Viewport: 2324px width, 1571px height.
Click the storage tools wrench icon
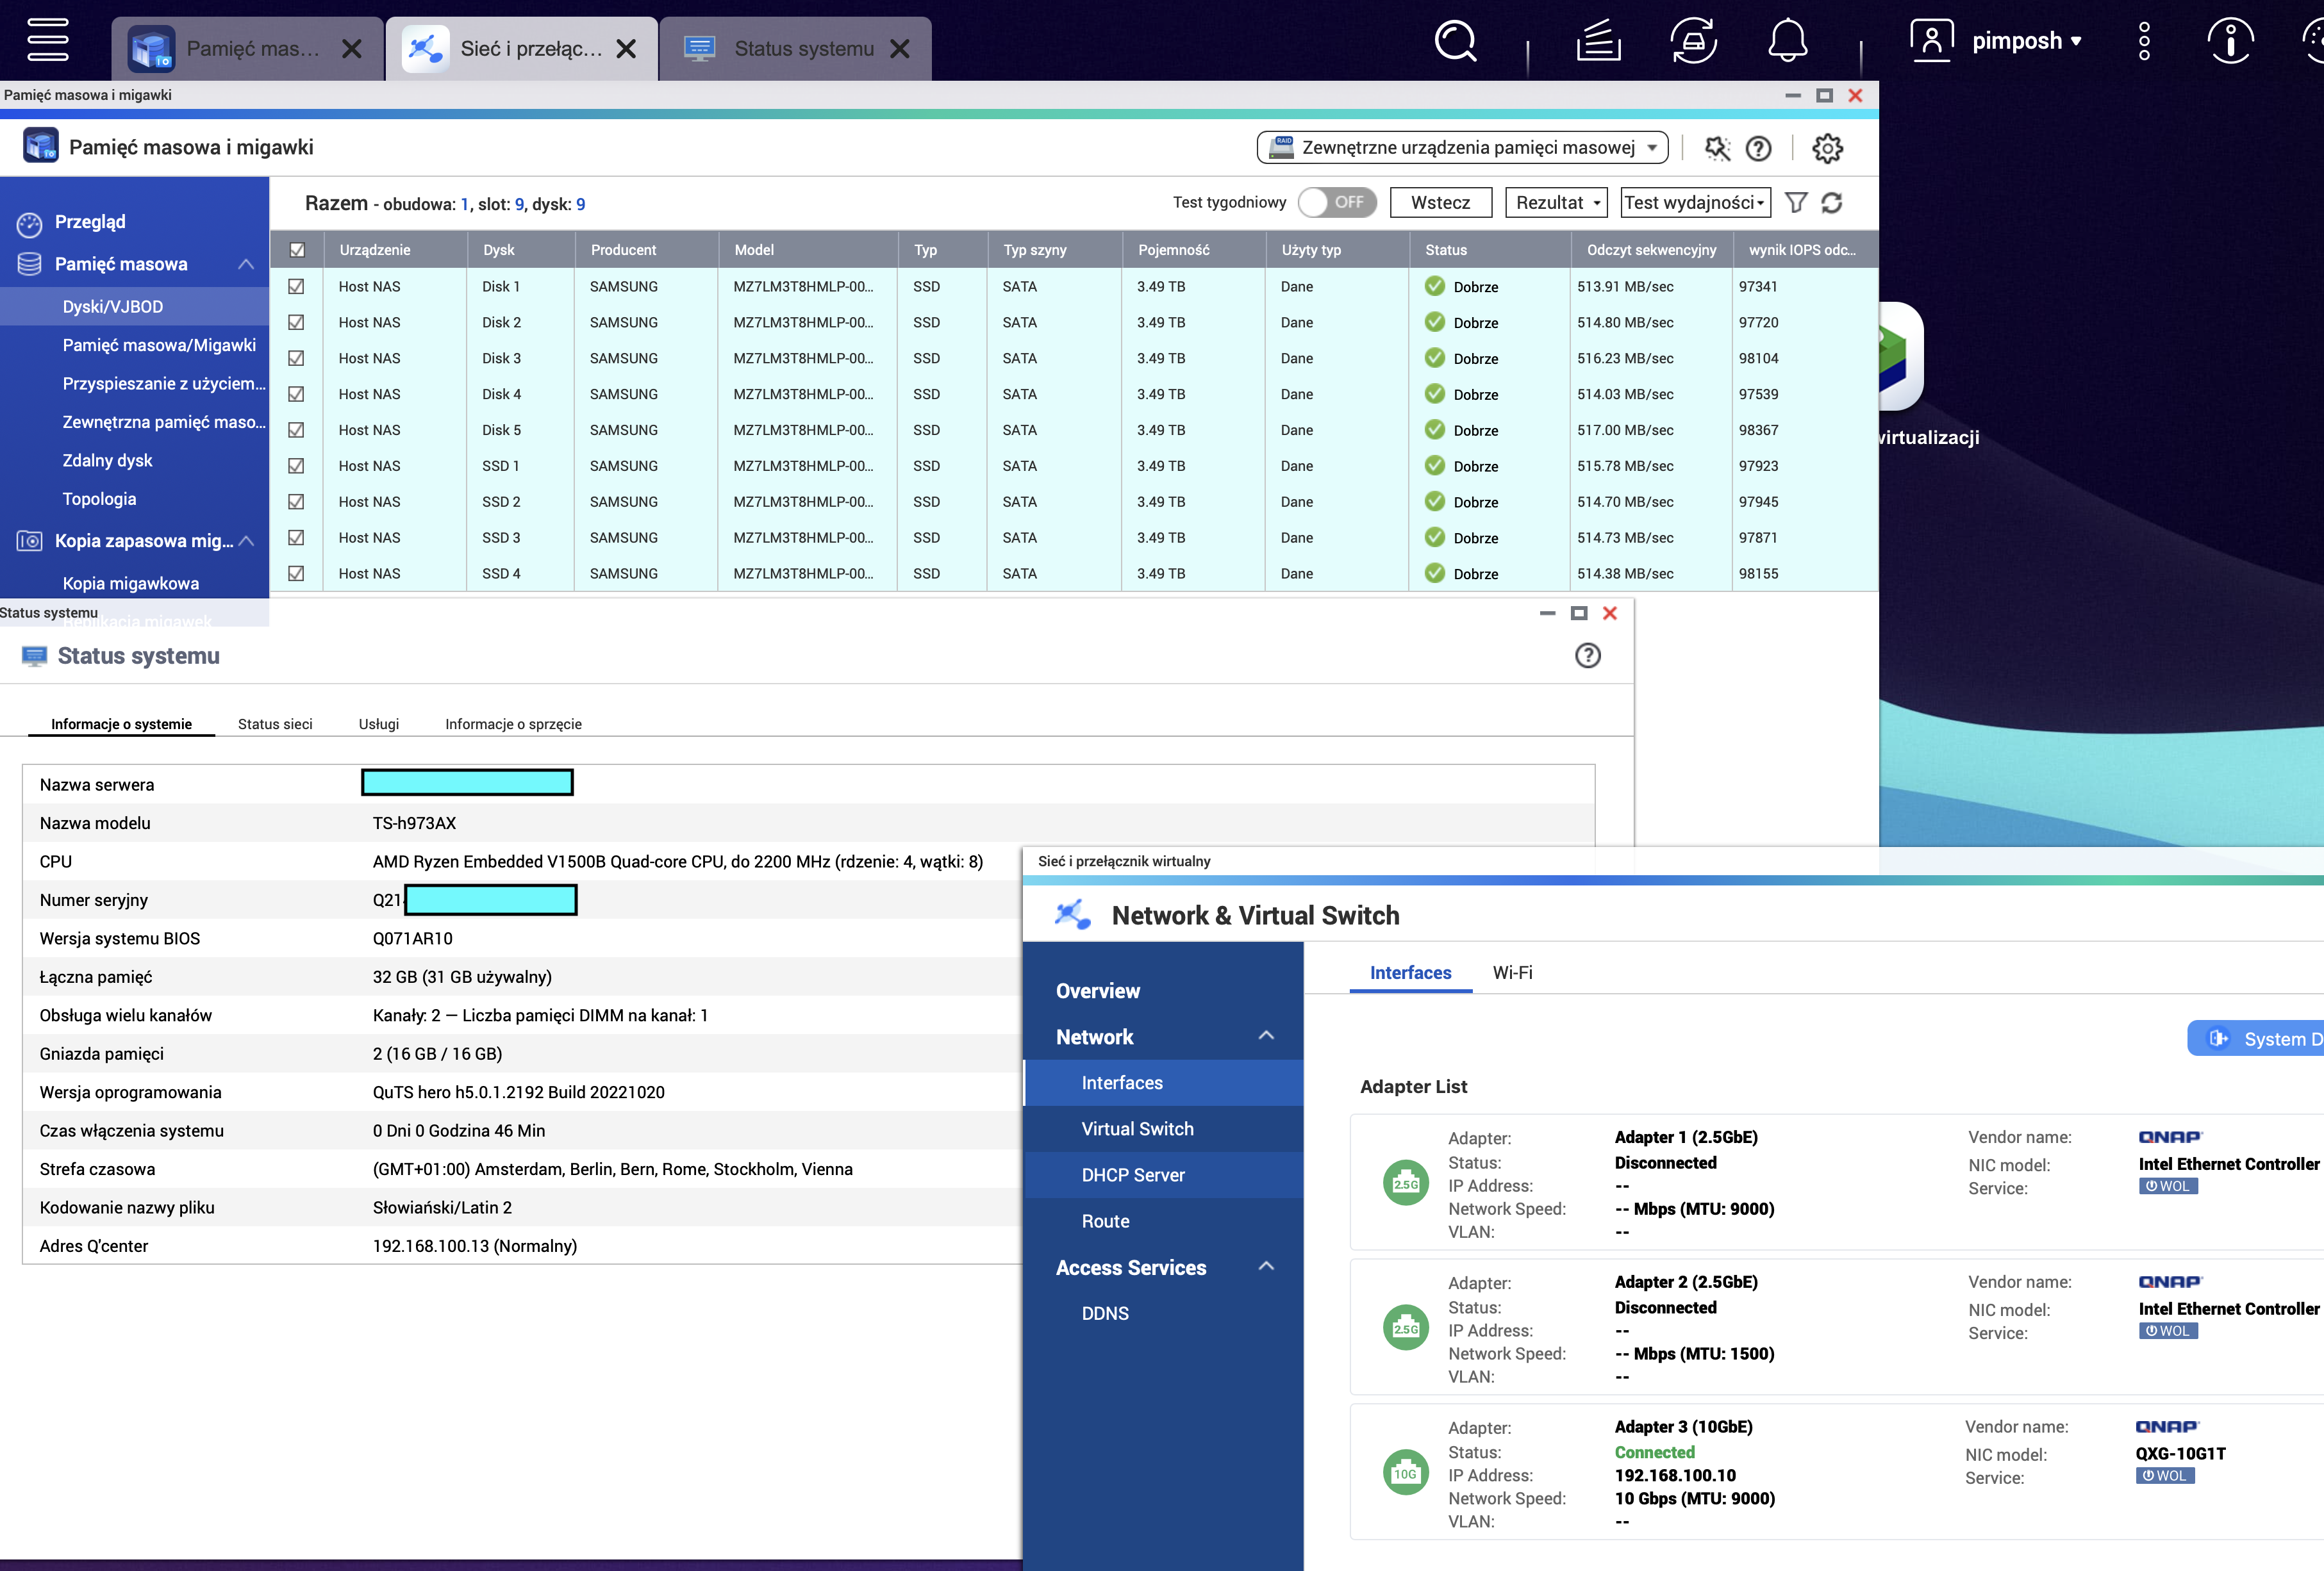pos(1717,148)
